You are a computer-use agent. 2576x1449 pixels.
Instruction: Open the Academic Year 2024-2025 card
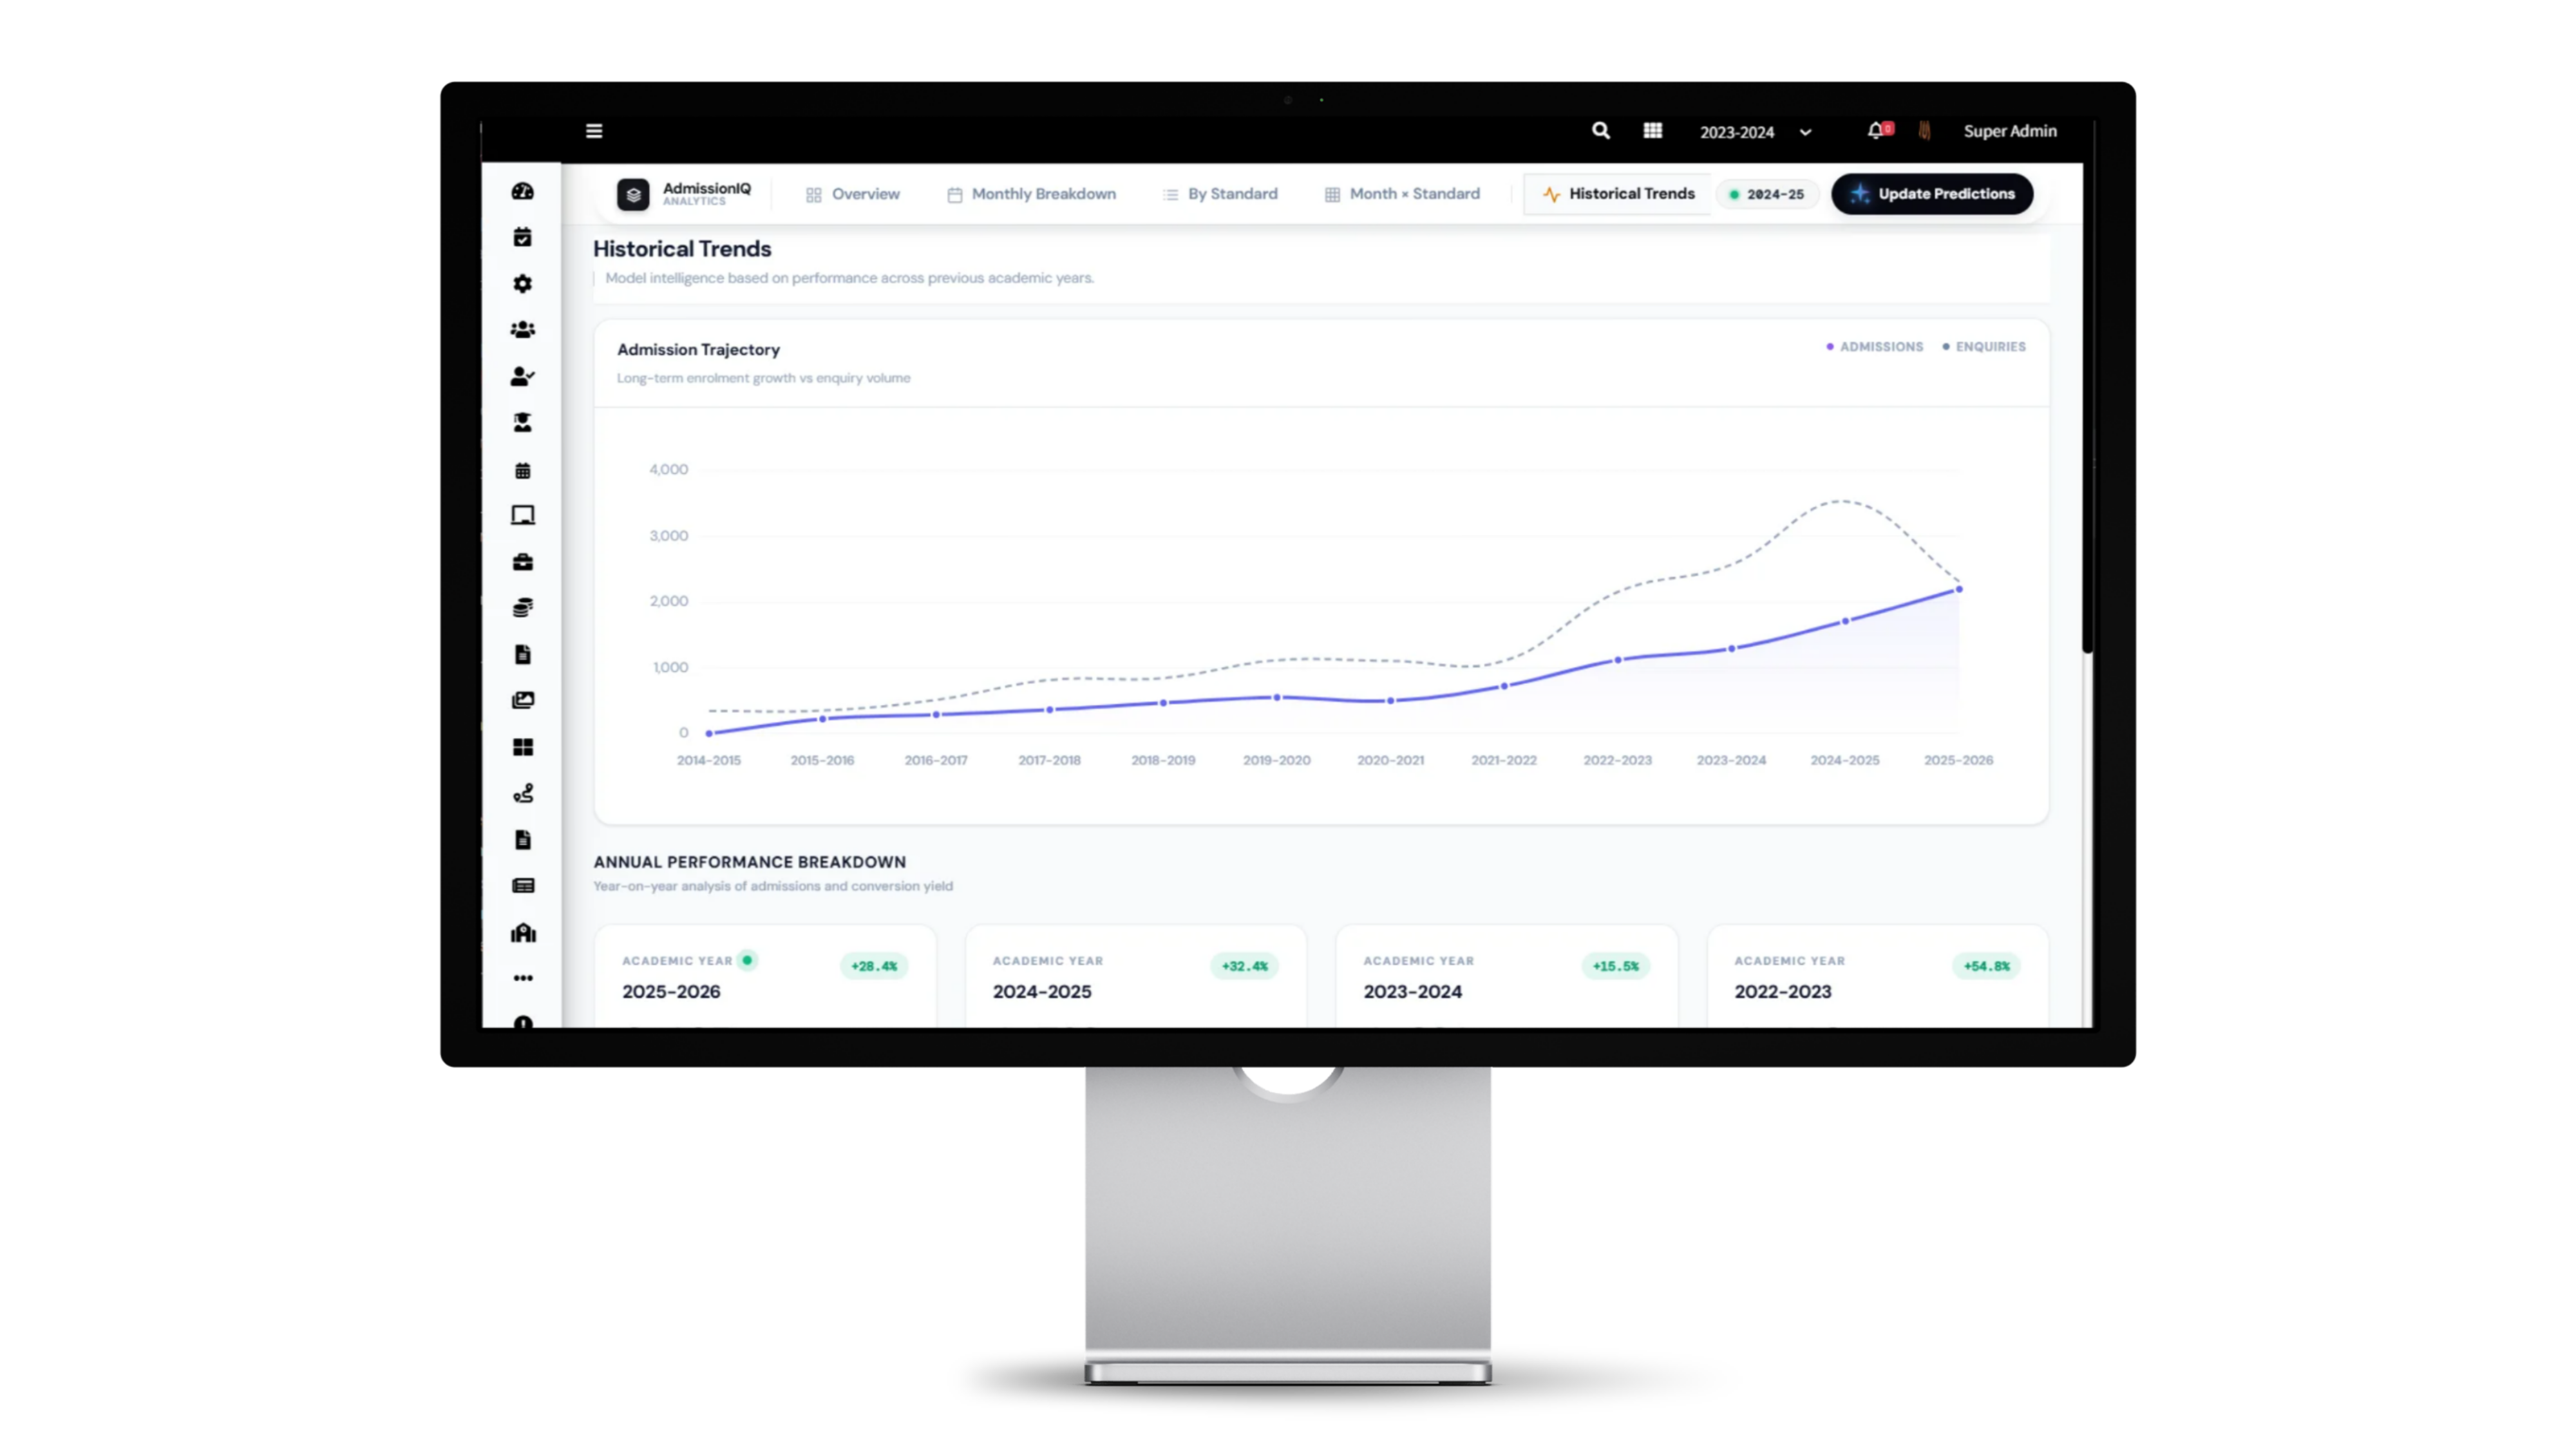[1136, 977]
